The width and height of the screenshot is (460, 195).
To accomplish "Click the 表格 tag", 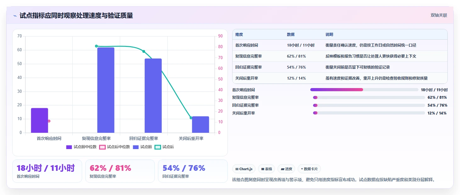I will 266,169.
